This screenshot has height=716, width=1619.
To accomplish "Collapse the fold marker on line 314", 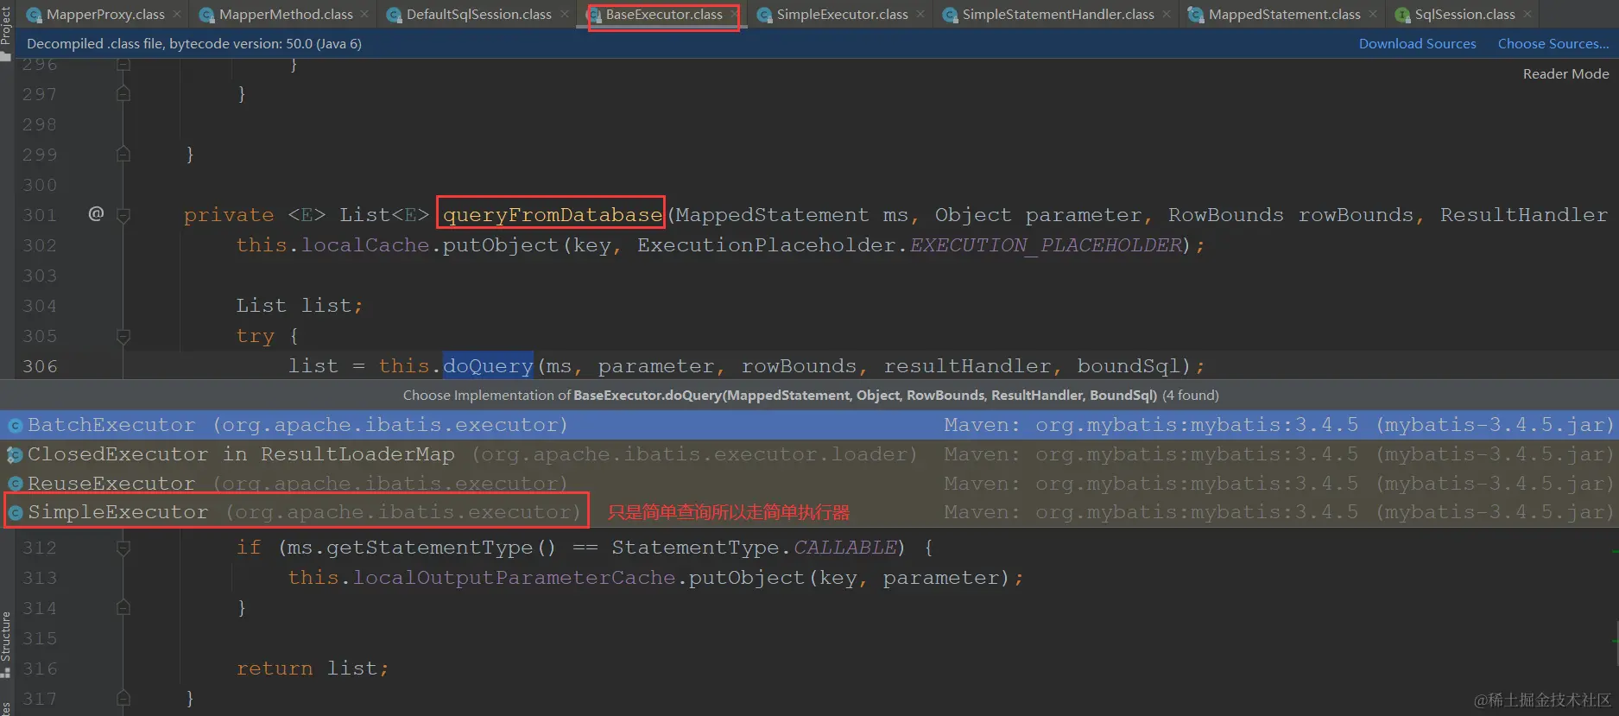I will click(123, 608).
